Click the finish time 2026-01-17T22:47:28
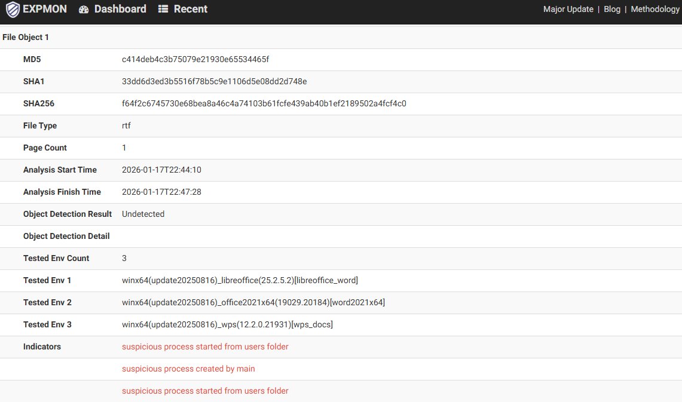Image resolution: width=682 pixels, height=402 pixels. [x=161, y=192]
